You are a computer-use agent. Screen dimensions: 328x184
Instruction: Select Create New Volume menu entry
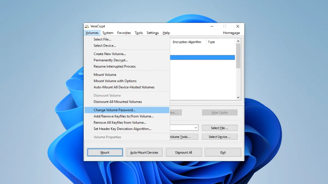pyautogui.click(x=110, y=54)
